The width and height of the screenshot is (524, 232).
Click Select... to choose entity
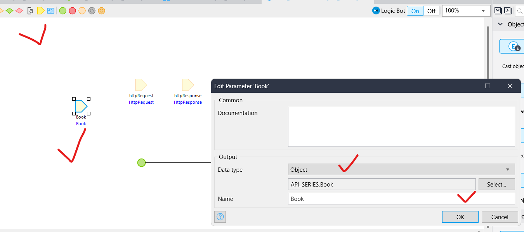click(496, 184)
